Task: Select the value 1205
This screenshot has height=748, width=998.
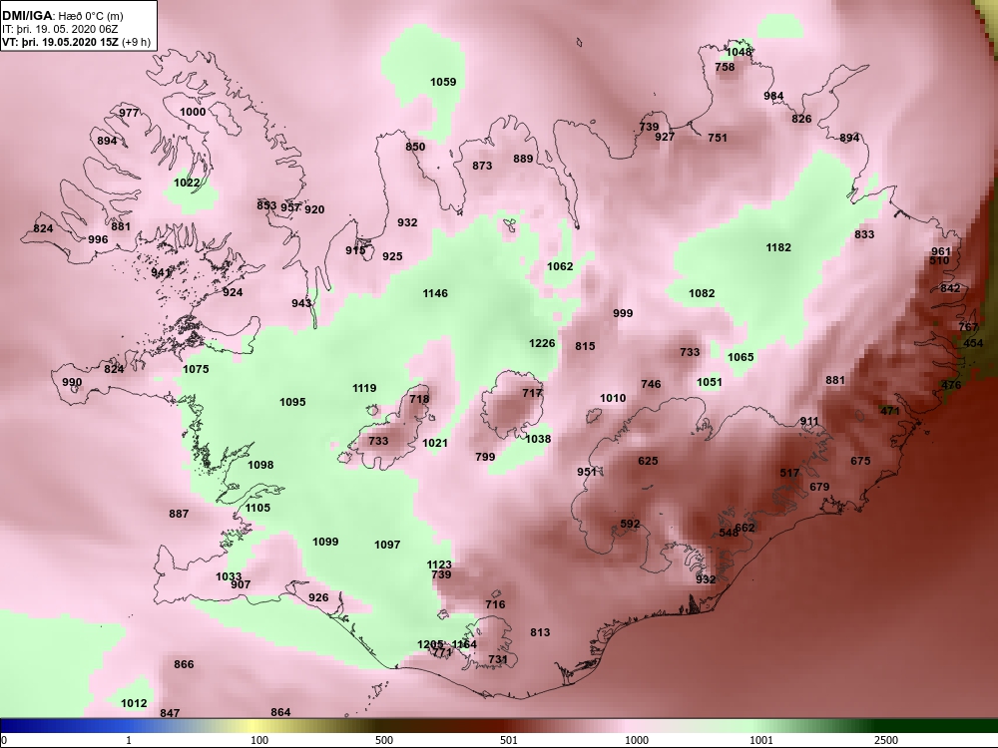Action: tap(430, 644)
